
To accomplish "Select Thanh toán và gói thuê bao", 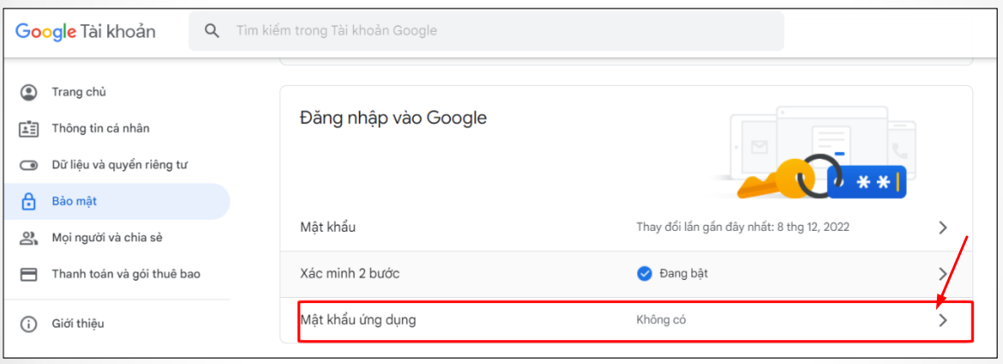I will coord(125,275).
